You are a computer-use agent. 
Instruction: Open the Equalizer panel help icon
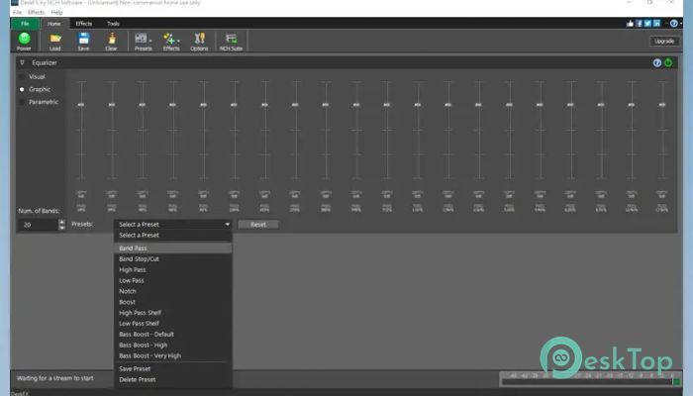(x=657, y=62)
